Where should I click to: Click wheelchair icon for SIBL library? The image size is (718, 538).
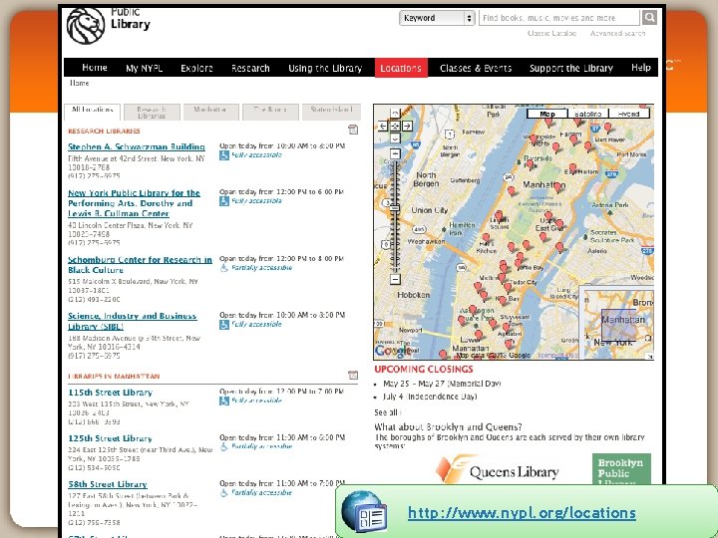[x=224, y=325]
